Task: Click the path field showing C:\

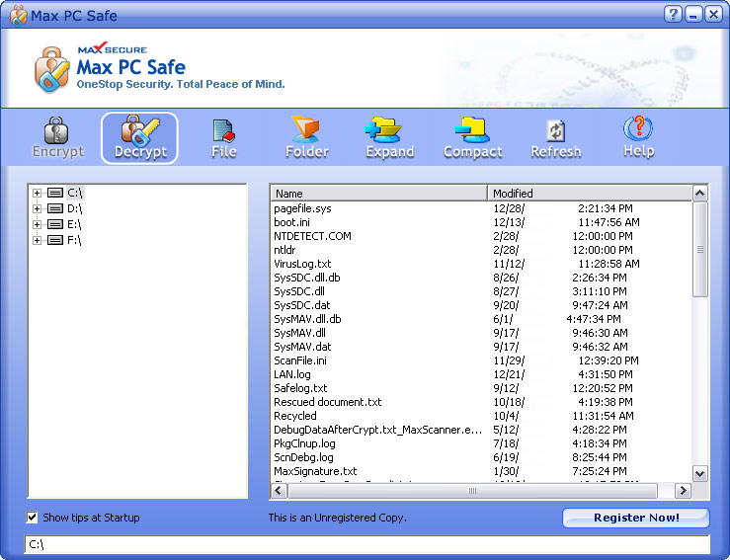Action: [x=366, y=544]
